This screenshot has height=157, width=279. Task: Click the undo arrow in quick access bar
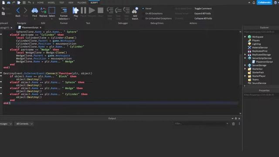point(29,3)
